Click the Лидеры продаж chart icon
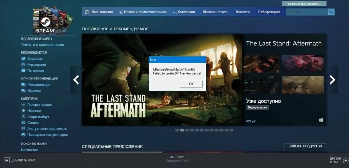This screenshot has width=349, height=168. [24, 105]
